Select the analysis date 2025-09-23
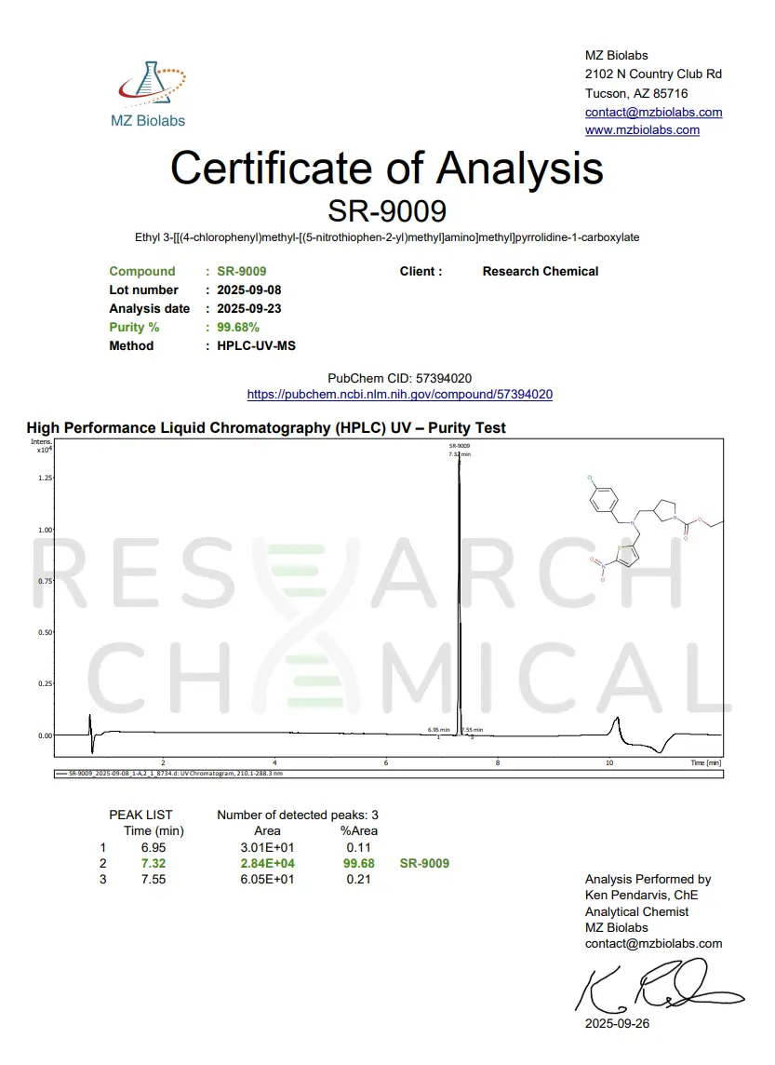 (x=248, y=308)
